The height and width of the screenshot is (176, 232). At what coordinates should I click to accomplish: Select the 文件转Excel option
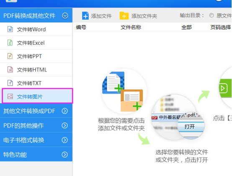click(36, 43)
